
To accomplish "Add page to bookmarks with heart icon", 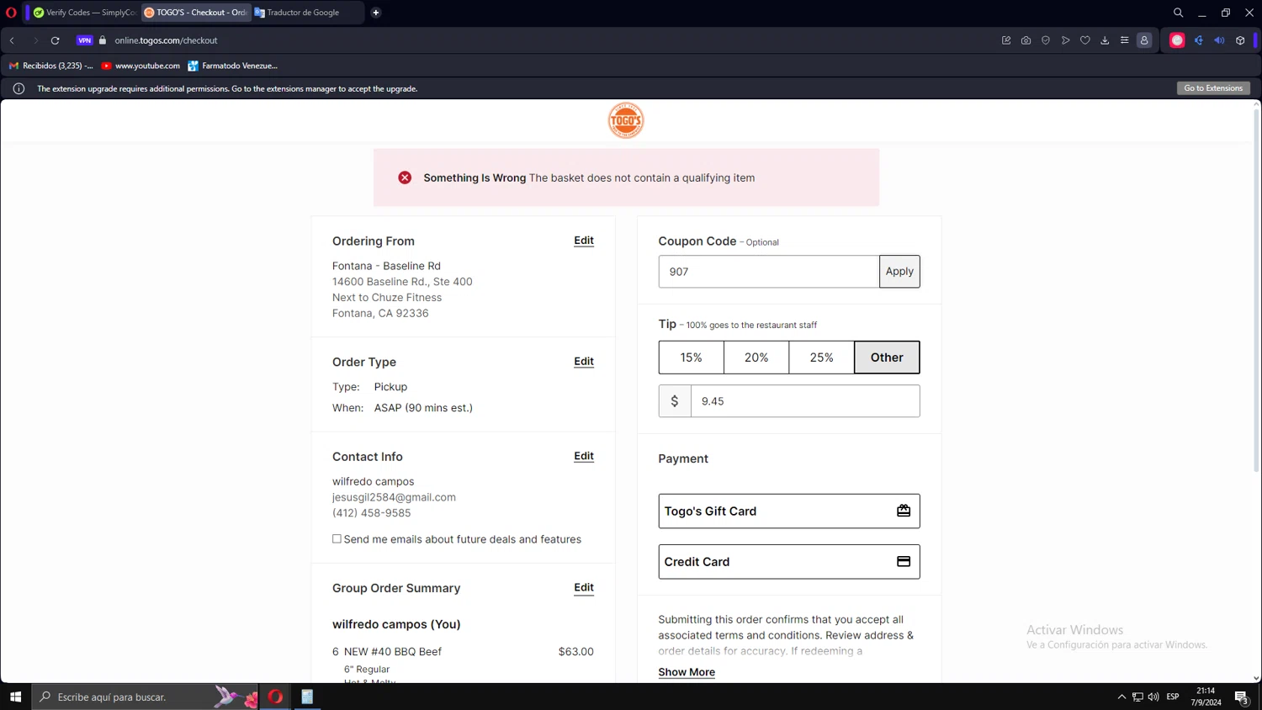I will coord(1085,40).
